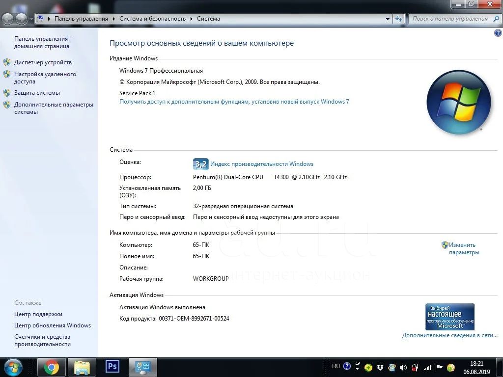This screenshot has height=377, width=503.
Task: Expand arrow before Панель управления breadcrumb
Action: pos(49,19)
